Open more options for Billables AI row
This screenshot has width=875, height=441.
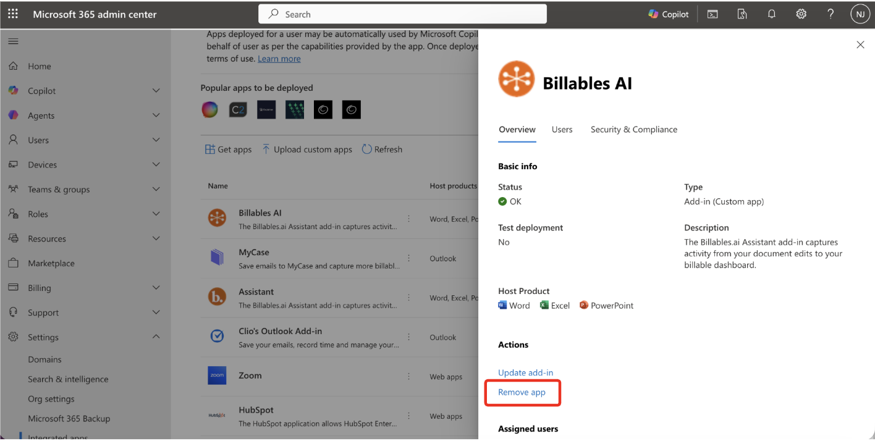pyautogui.click(x=408, y=219)
